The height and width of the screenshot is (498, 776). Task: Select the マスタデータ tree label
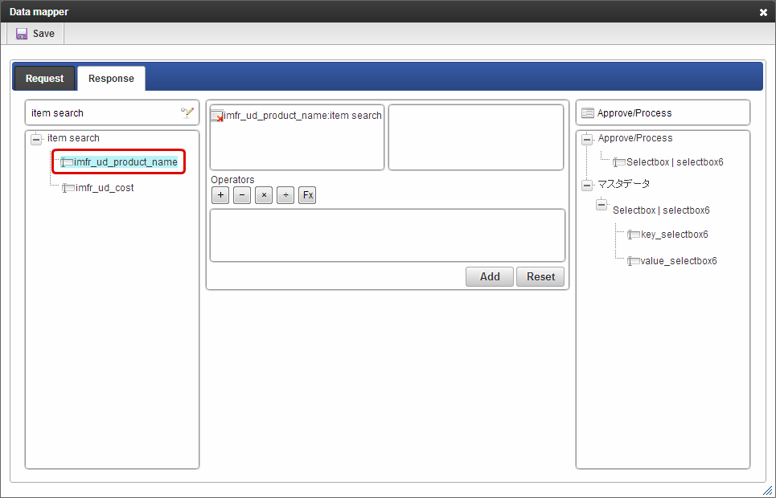[x=623, y=184]
